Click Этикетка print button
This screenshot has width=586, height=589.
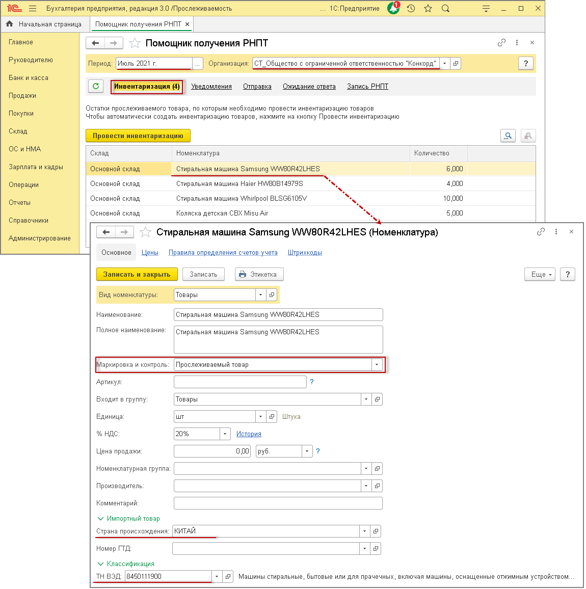(259, 274)
